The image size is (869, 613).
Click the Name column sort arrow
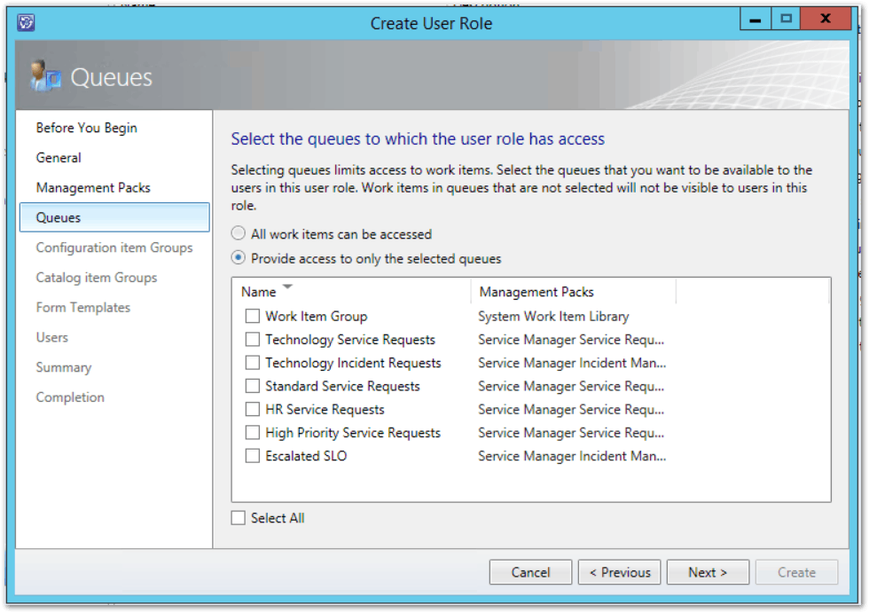pyautogui.click(x=287, y=288)
